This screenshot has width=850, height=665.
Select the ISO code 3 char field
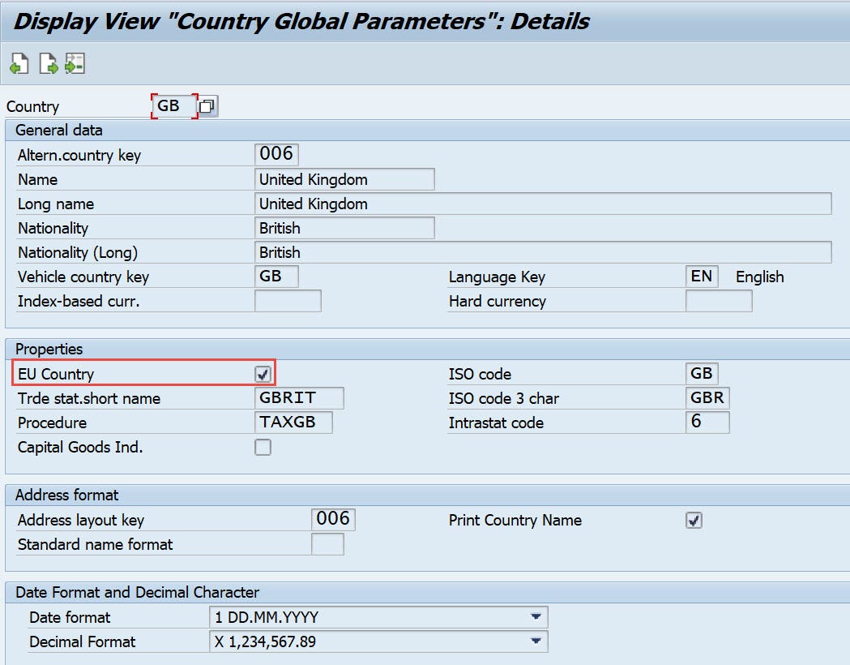(707, 397)
